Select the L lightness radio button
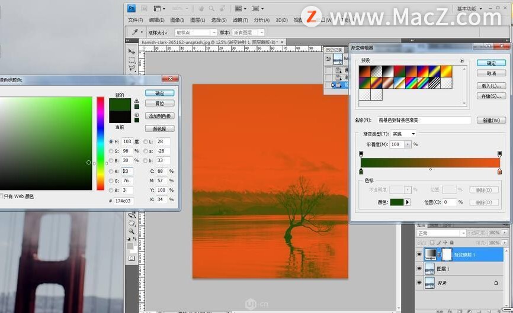The width and height of the screenshot is (513, 313). click(146, 141)
